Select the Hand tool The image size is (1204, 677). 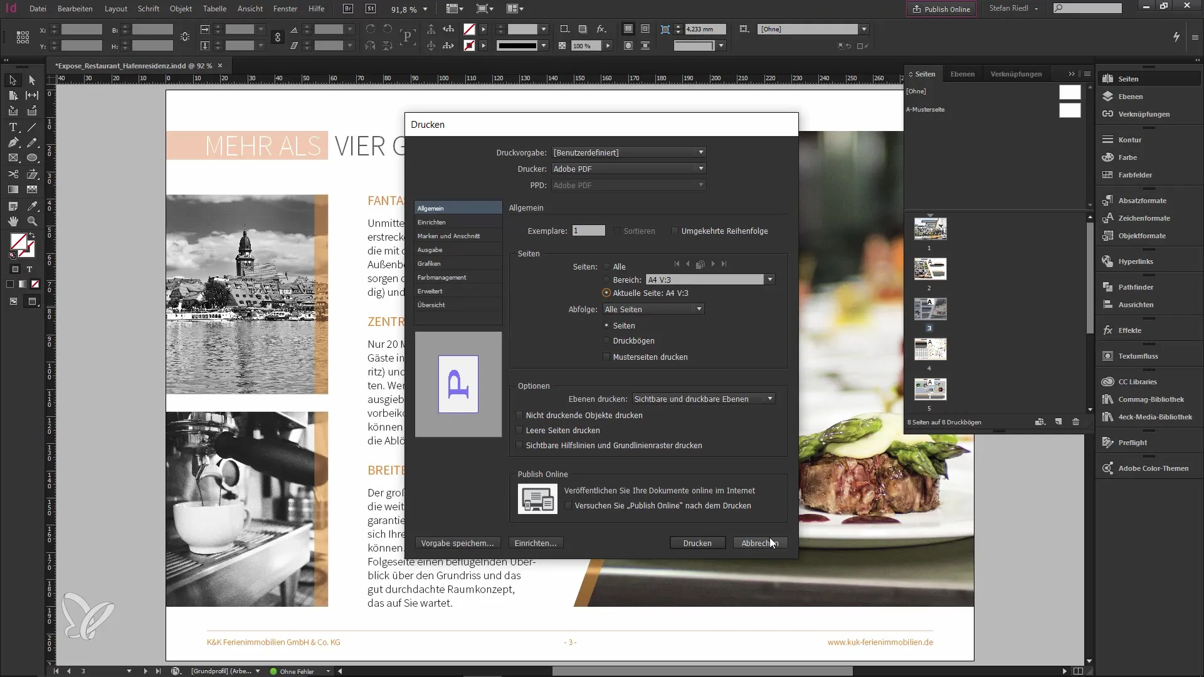pyautogui.click(x=13, y=221)
